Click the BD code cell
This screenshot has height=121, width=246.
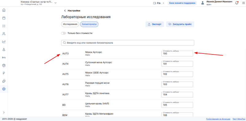[x=64, y=105]
